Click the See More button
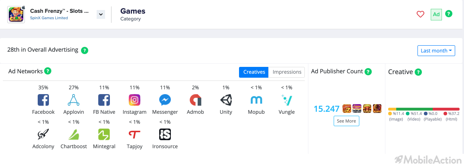Screen dimensions: 464x165 [x=346, y=121]
